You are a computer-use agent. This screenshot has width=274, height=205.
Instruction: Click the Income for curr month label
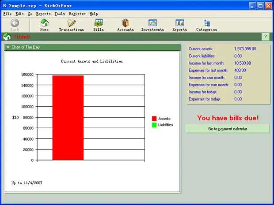pos(207,78)
